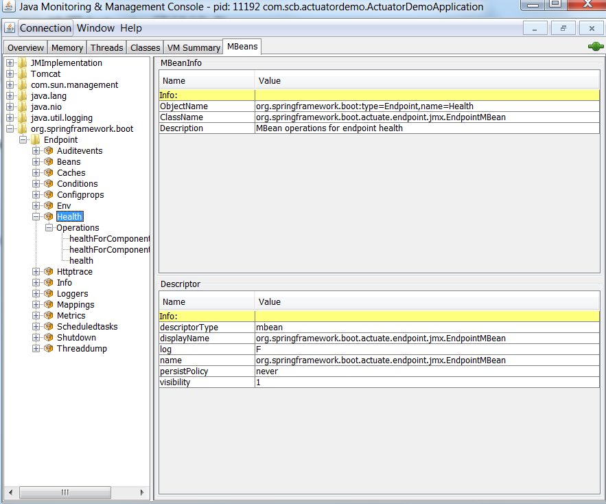Switch to the VM Summary tab
Screen dimensions: 606x504
pyautogui.click(x=193, y=47)
